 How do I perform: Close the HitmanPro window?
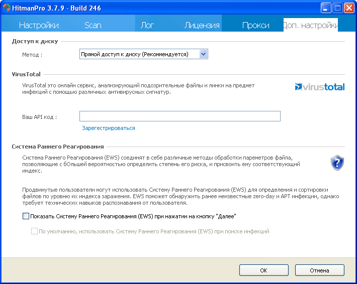pos(349,8)
